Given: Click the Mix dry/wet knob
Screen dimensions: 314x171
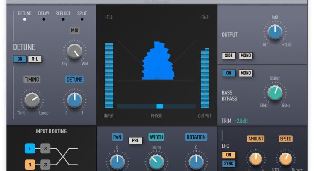Looking at the screenshot, I should (x=75, y=51).
